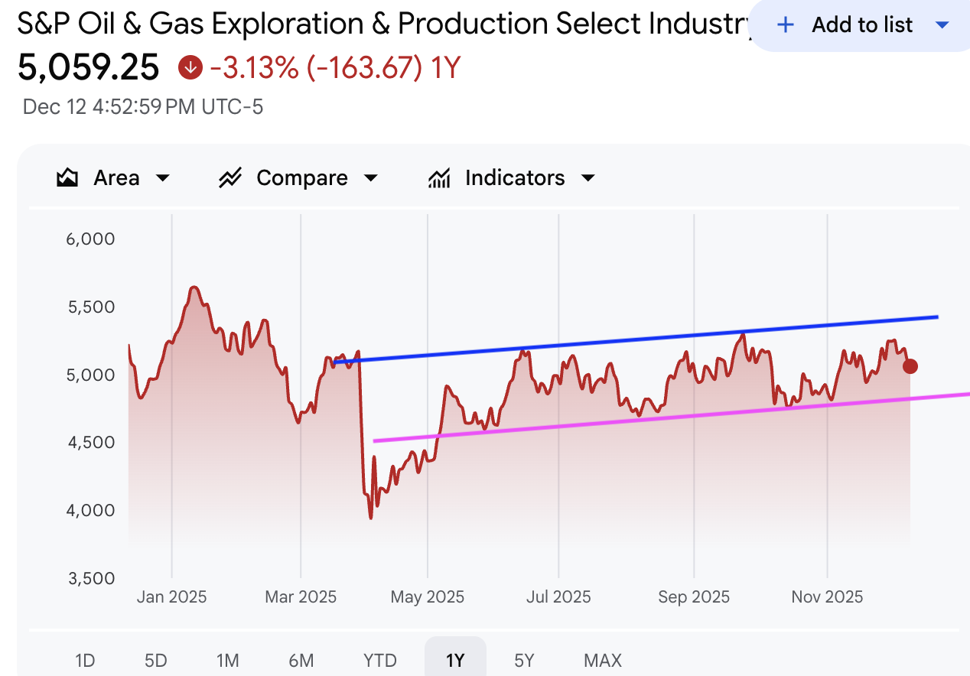Viewport: 970px width, 676px height.
Task: Click the blue dropdown arrow beside Add to list
Action: pos(942,24)
